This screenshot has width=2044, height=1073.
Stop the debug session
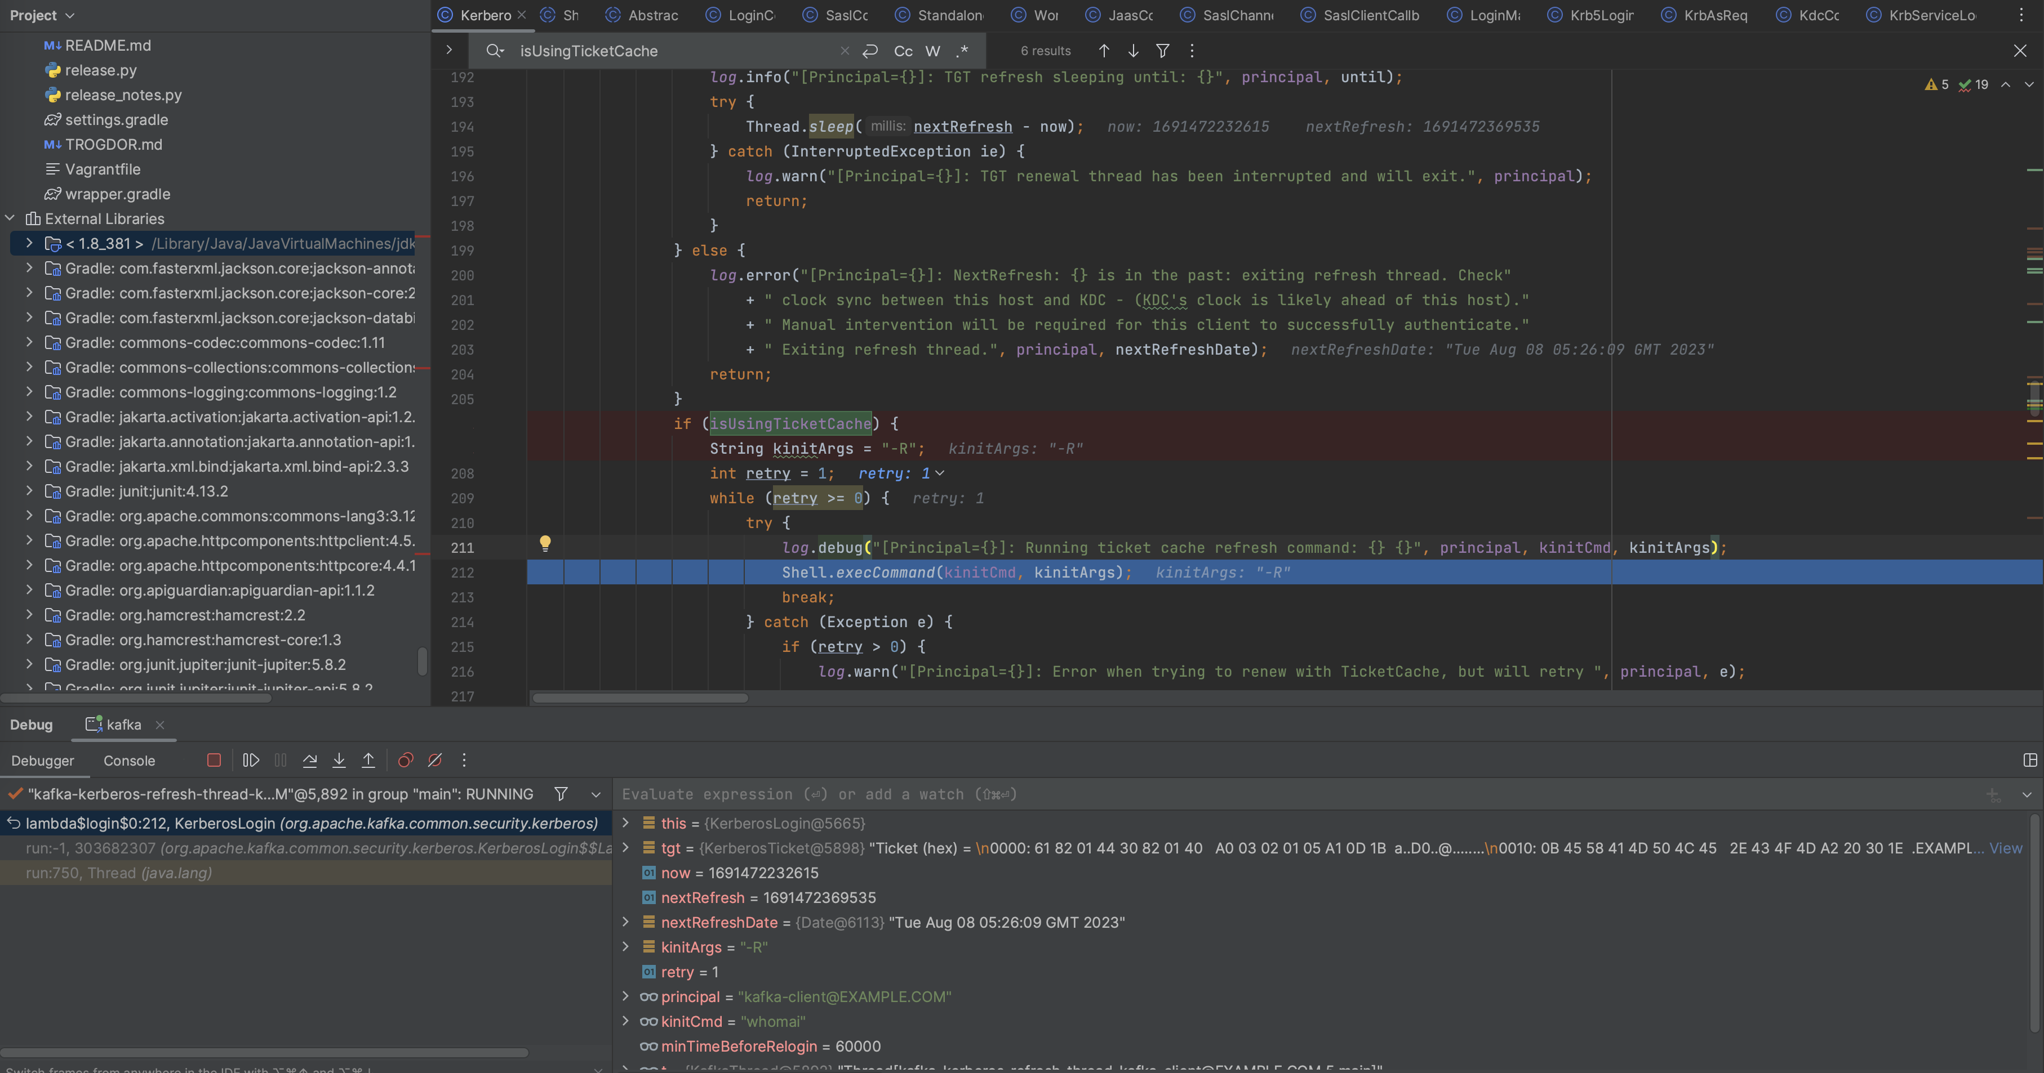click(x=214, y=760)
